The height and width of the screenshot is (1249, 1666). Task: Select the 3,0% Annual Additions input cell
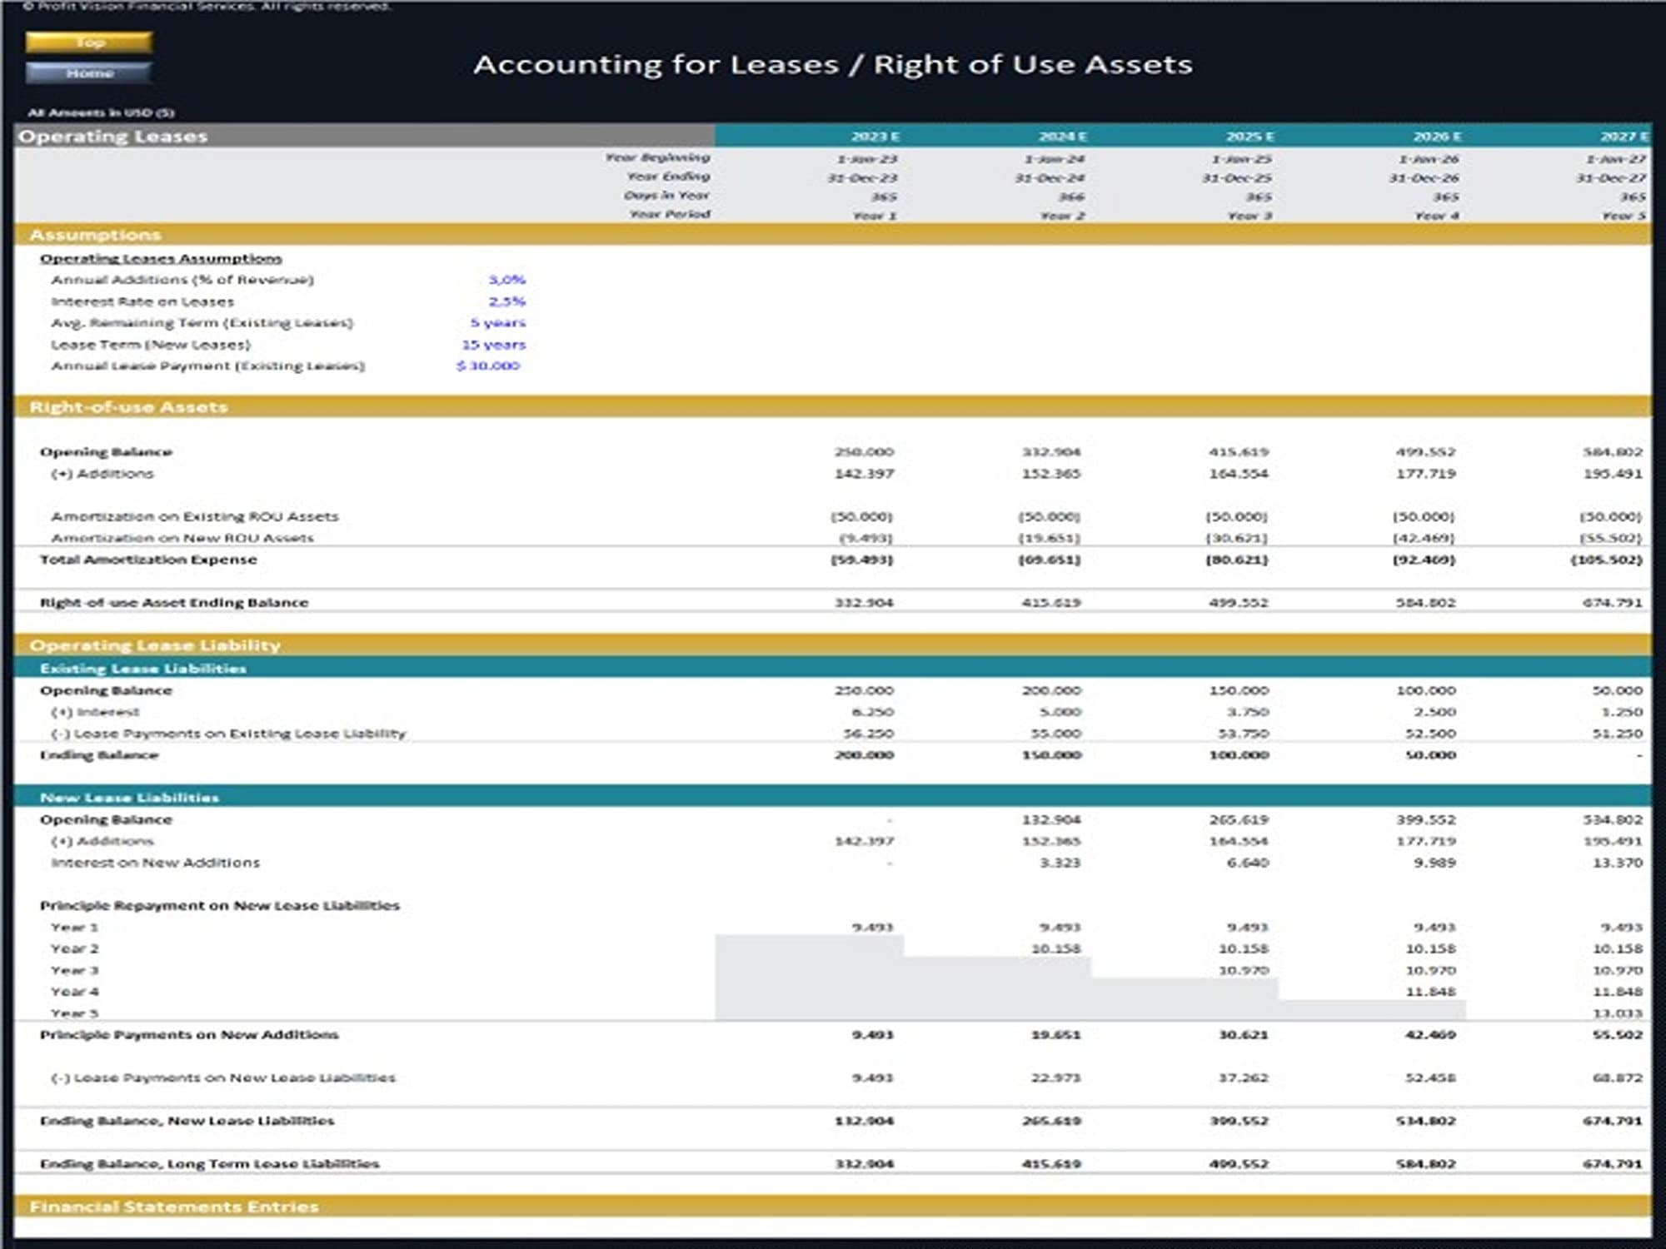tap(506, 281)
